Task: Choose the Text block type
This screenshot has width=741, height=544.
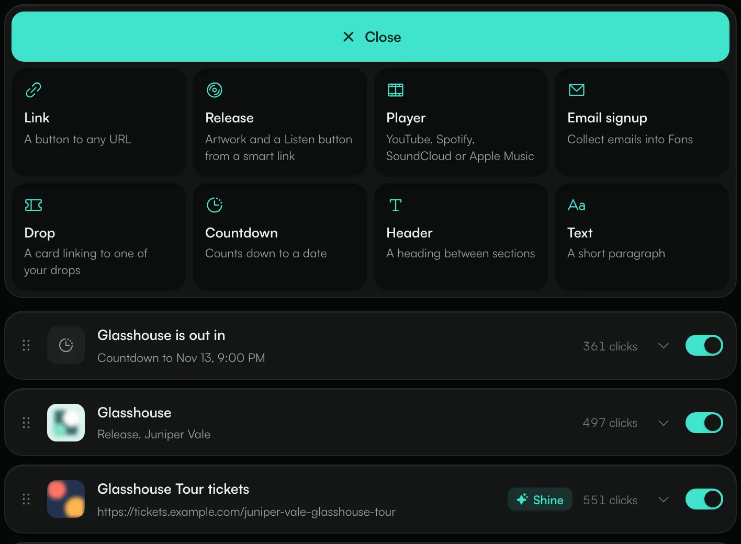Action: 642,236
